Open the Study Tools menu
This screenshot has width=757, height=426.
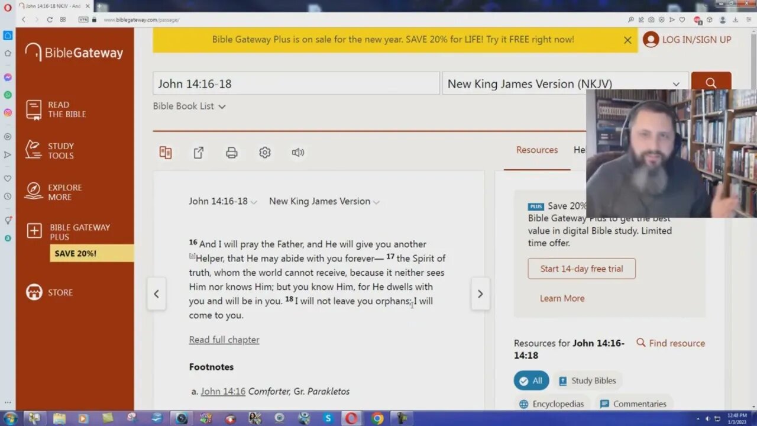[50, 151]
